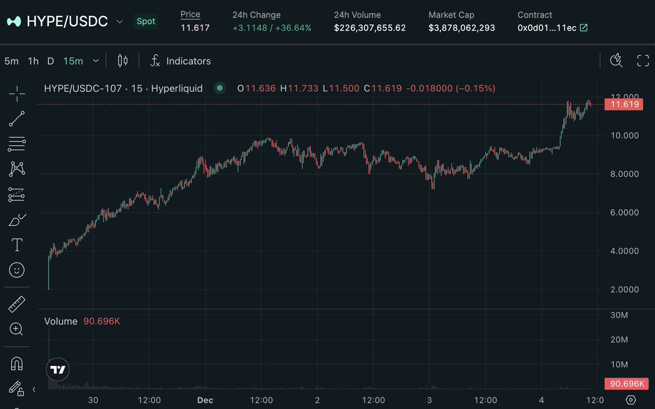
Task: Collapse the drawing toolbar arrow
Action: pyautogui.click(x=34, y=389)
